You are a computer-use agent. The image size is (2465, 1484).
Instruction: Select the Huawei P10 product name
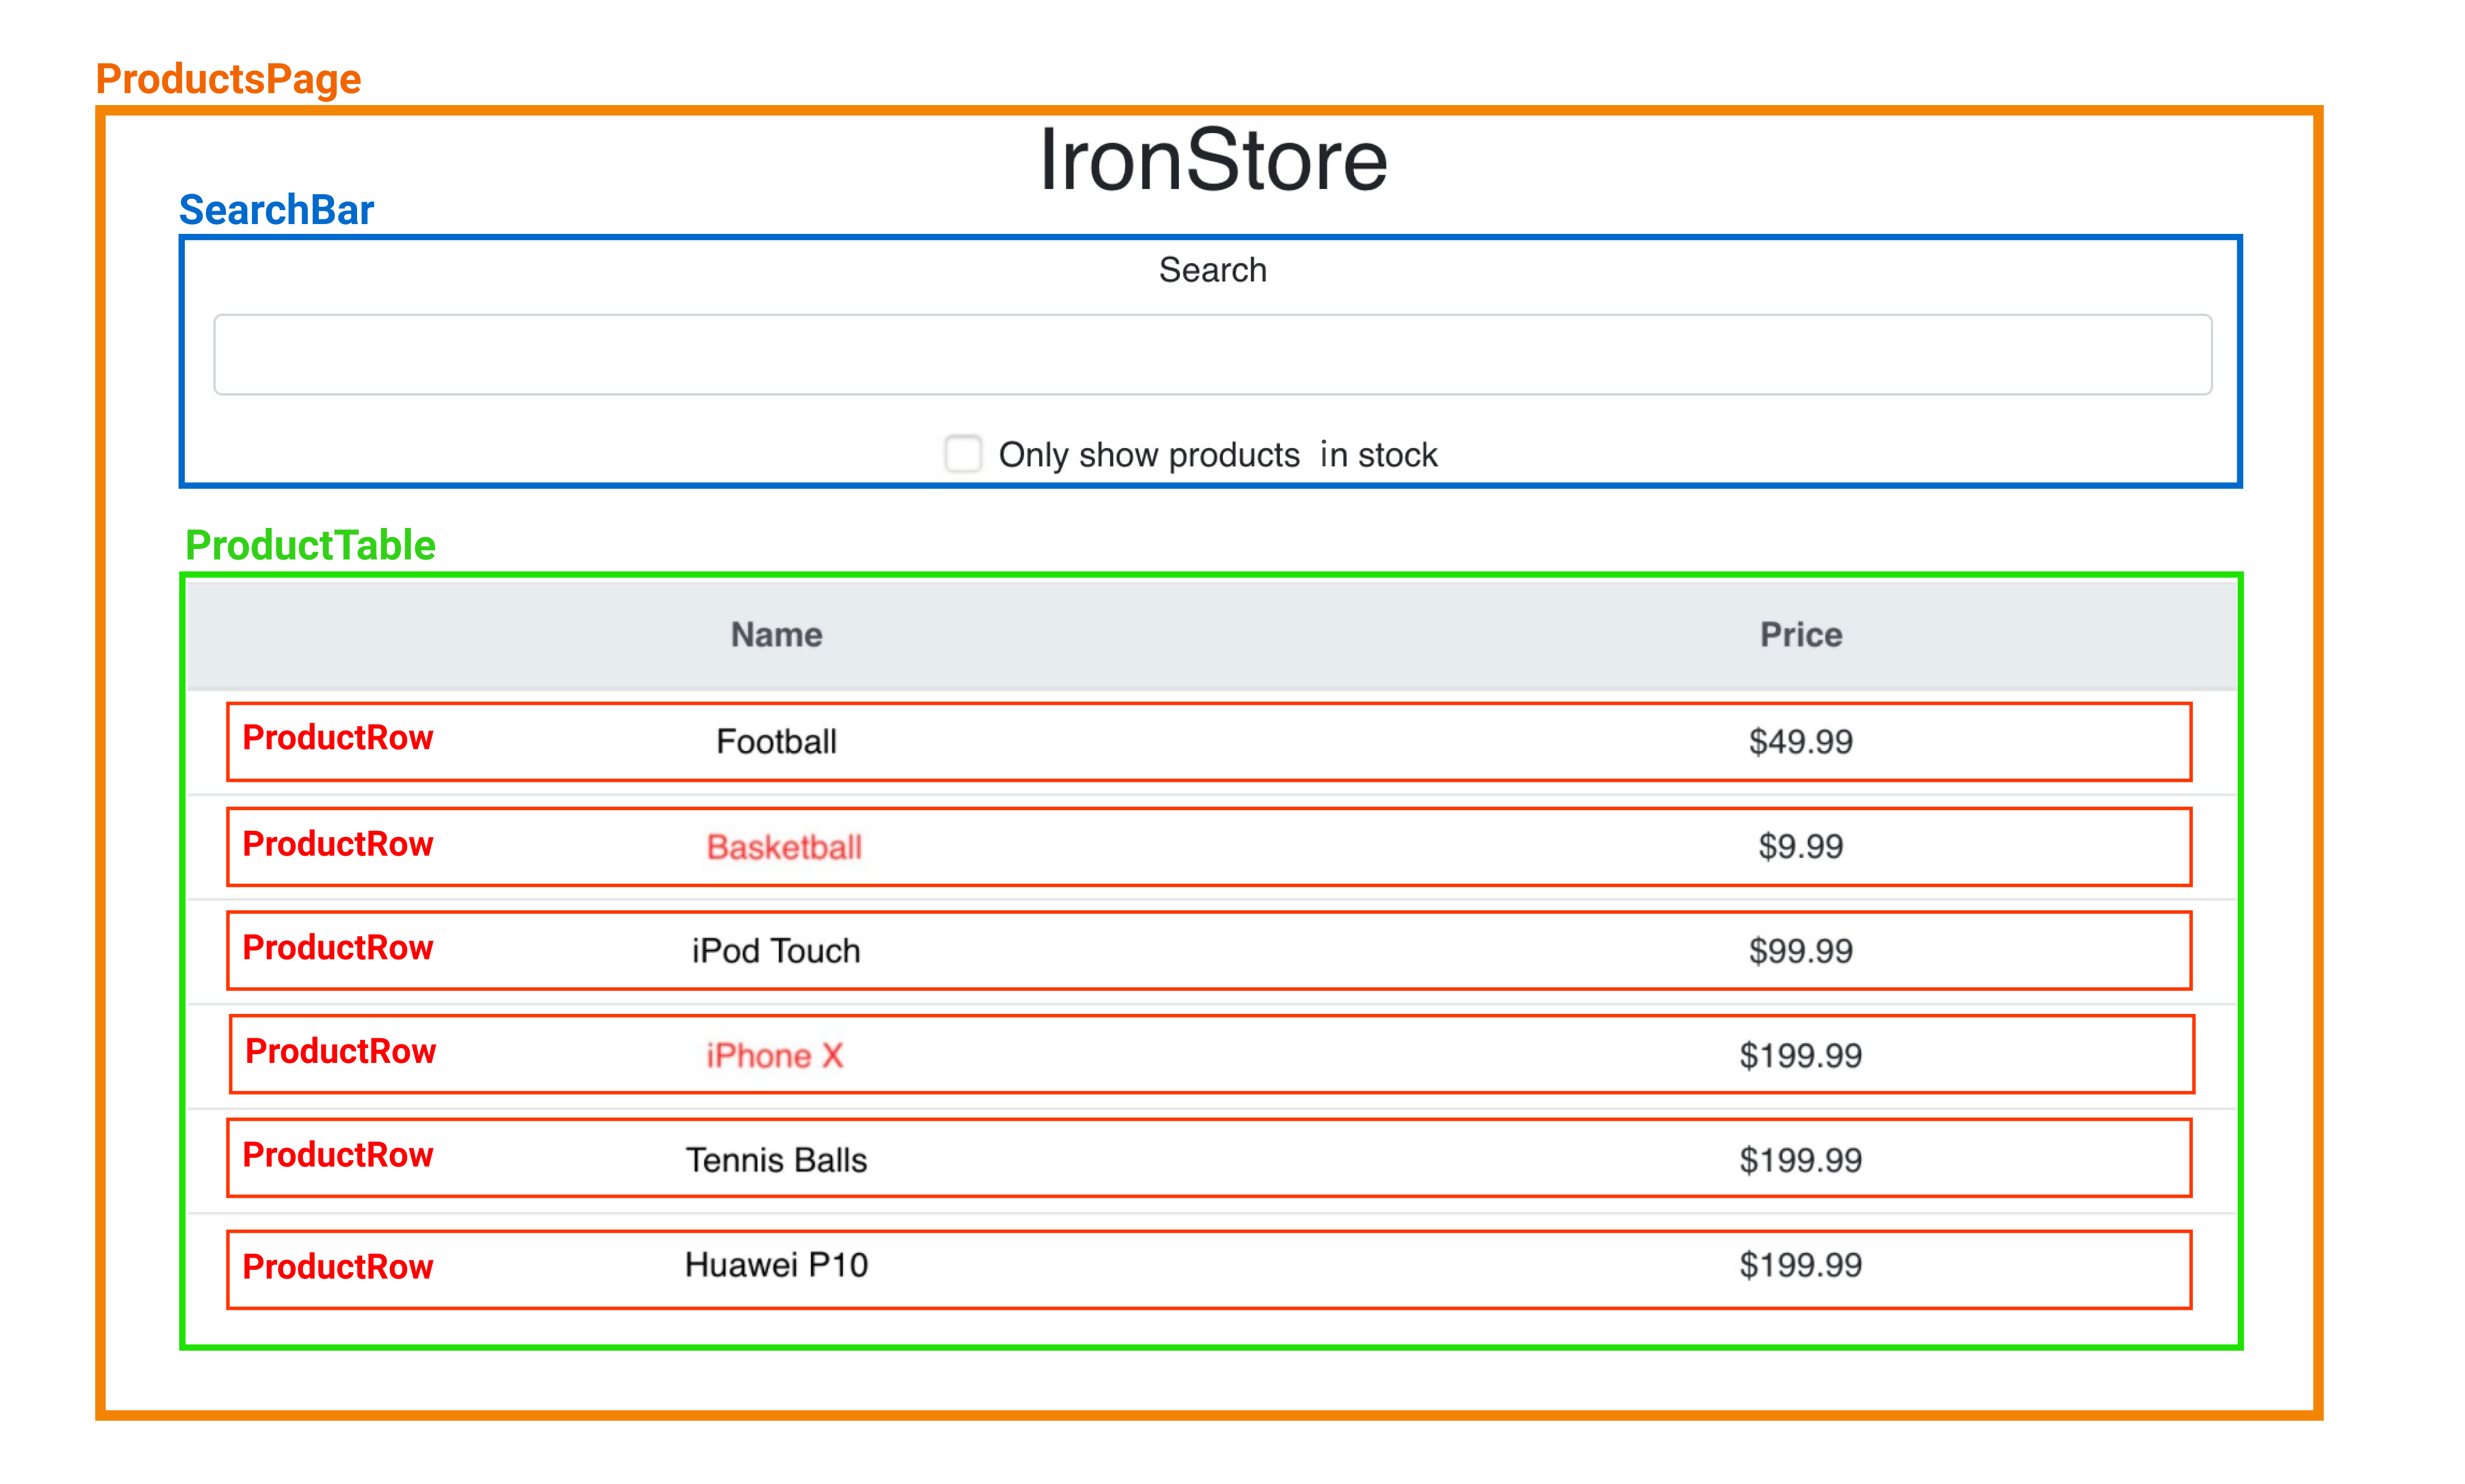776,1265
